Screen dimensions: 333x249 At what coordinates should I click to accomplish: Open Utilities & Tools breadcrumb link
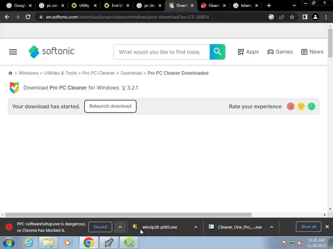60,73
